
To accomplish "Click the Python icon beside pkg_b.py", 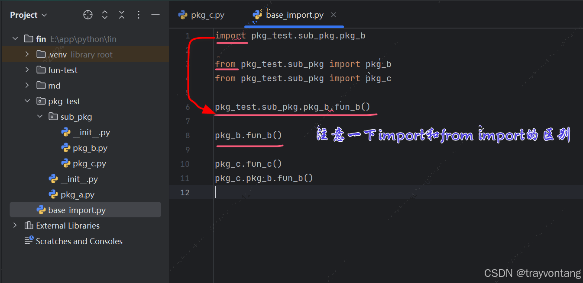I will 66,148.
